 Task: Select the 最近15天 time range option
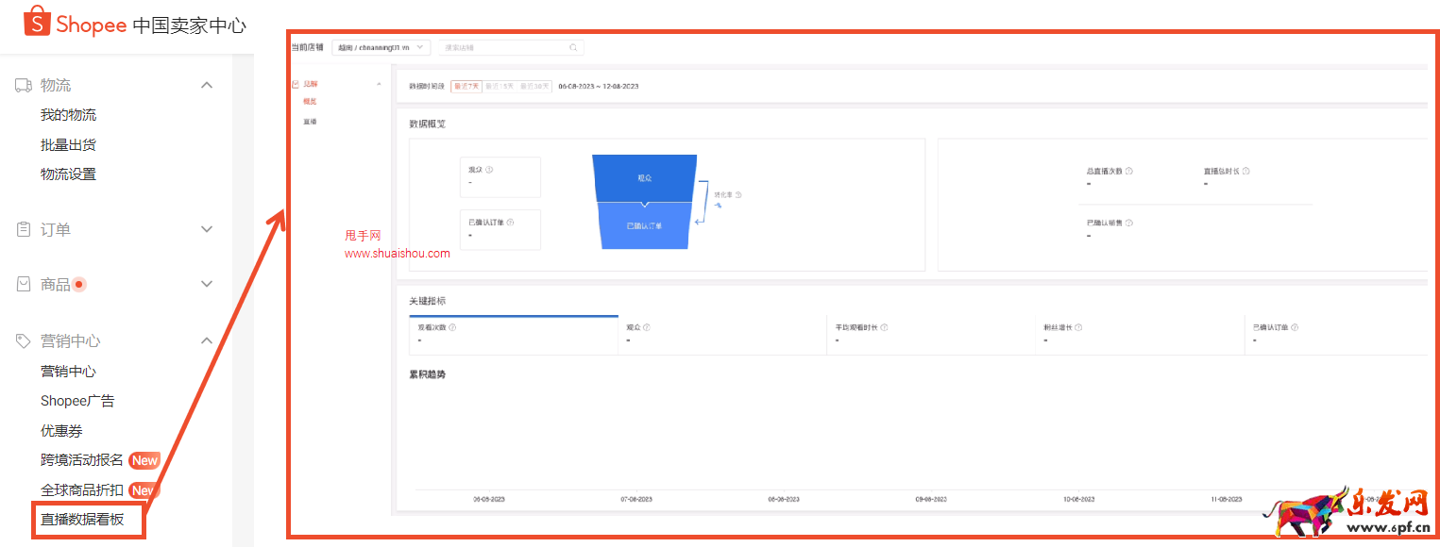(x=500, y=86)
